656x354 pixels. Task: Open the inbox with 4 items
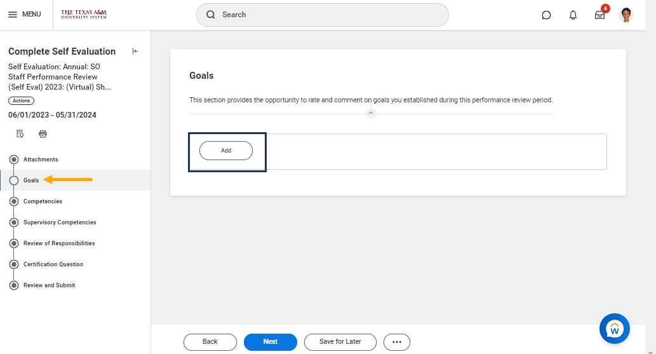click(599, 15)
